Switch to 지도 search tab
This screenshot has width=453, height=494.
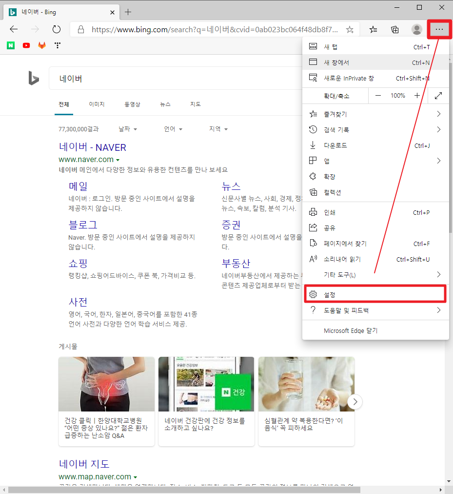click(196, 104)
